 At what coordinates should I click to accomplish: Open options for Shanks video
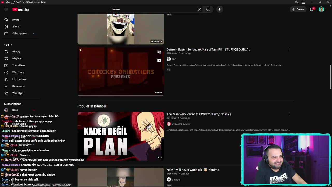[290, 113]
